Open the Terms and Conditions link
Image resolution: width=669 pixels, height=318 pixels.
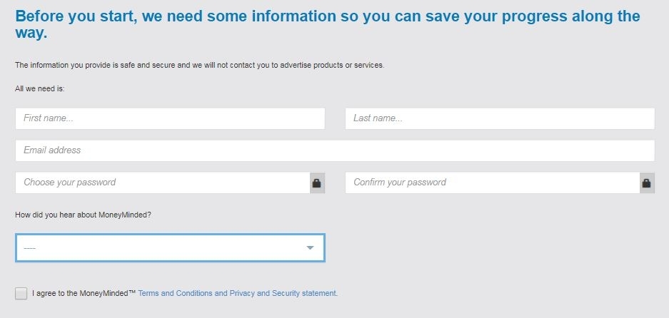click(x=176, y=293)
